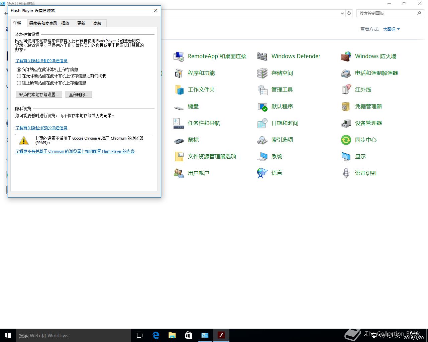The width and height of the screenshot is (428, 342).
Task: Launch Microsoft Edge from taskbar
Action: pos(156,335)
